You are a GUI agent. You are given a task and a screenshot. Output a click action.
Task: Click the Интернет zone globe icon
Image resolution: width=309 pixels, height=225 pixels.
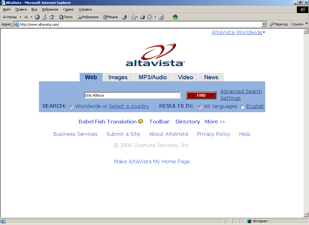point(250,221)
